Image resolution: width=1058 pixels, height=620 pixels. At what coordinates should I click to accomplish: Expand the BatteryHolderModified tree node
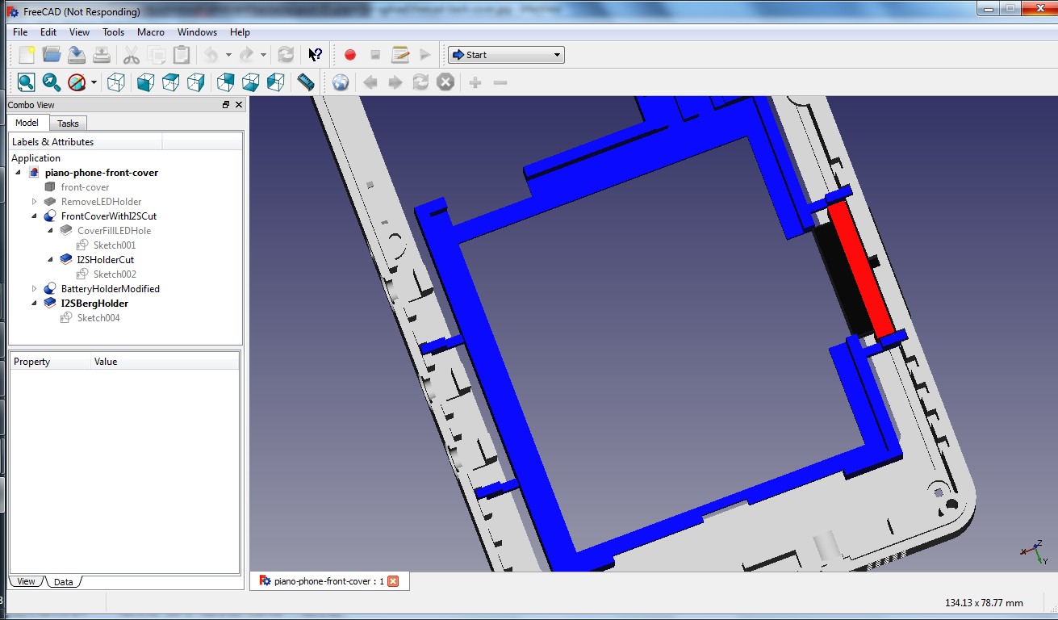[x=35, y=289]
